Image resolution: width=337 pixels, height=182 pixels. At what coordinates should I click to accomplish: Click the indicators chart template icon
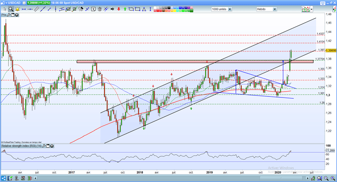[x=306, y=9]
